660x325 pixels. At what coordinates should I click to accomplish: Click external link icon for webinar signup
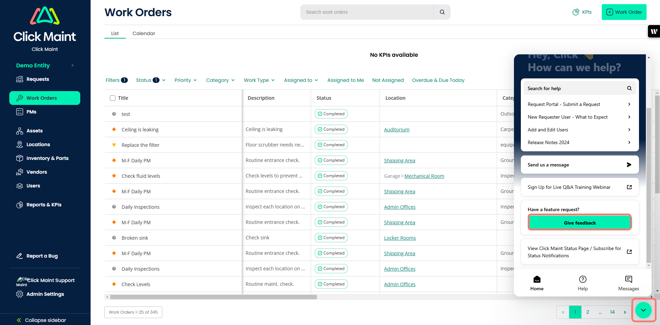tap(629, 187)
